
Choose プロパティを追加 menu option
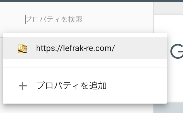pyautogui.click(x=85, y=86)
